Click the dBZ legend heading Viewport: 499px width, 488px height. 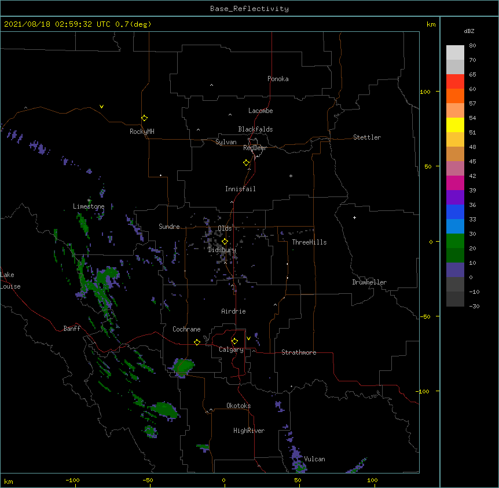click(469, 31)
